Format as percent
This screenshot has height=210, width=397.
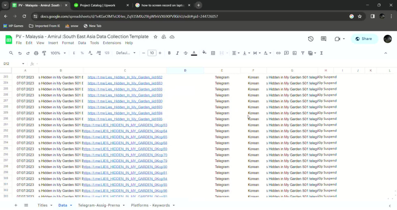click(x=82, y=53)
